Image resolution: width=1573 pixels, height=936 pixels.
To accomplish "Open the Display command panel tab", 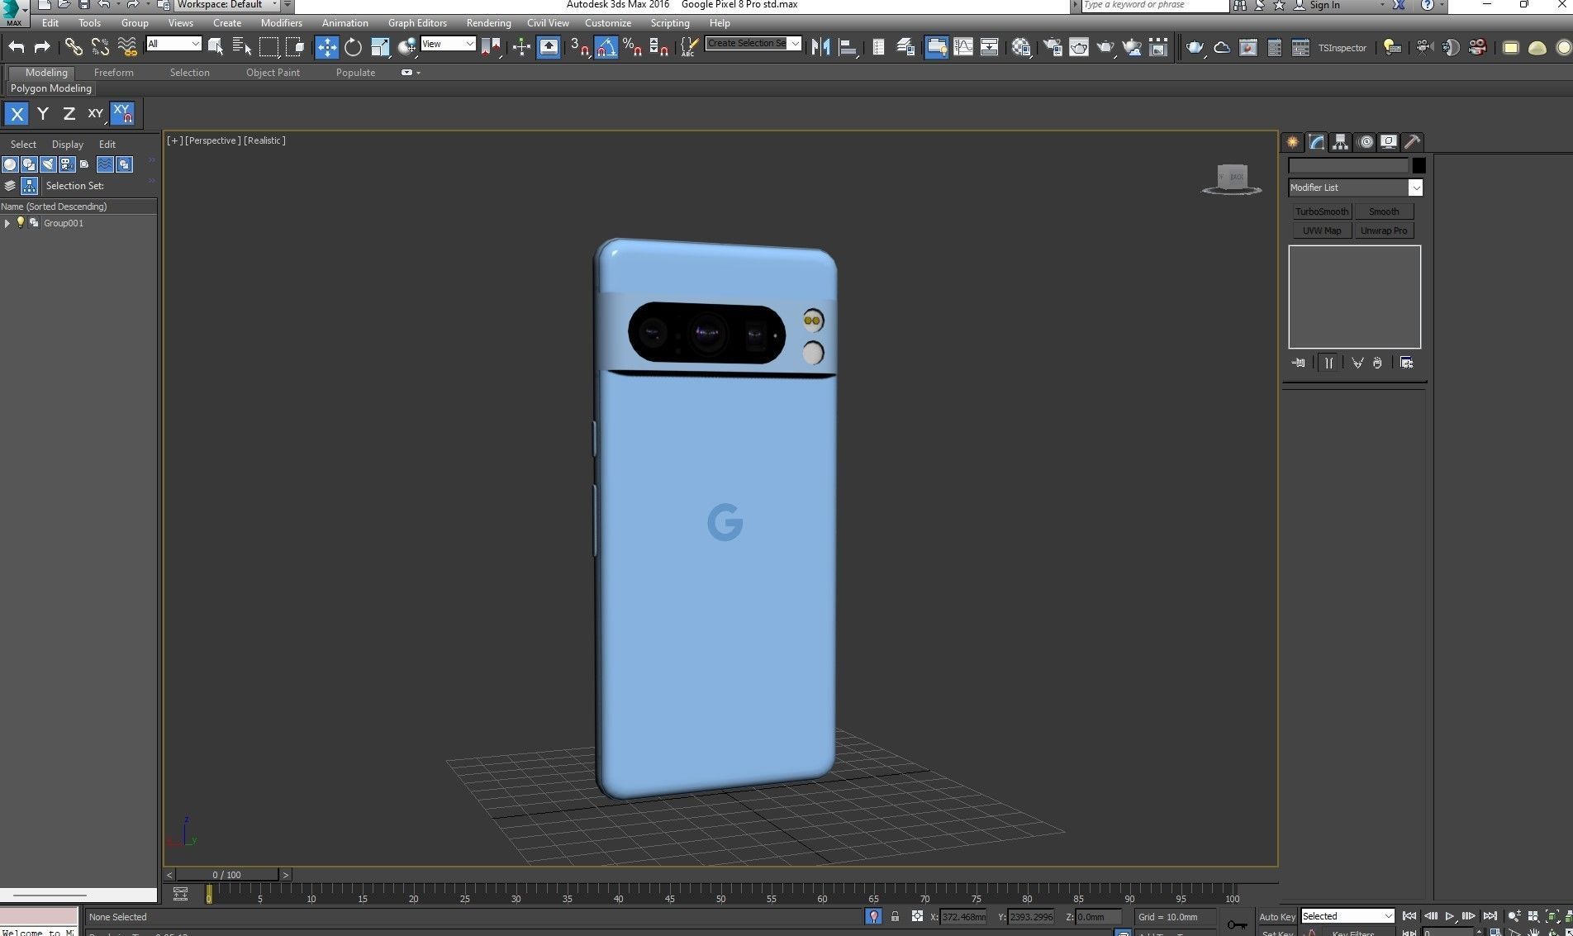I will [x=1389, y=141].
